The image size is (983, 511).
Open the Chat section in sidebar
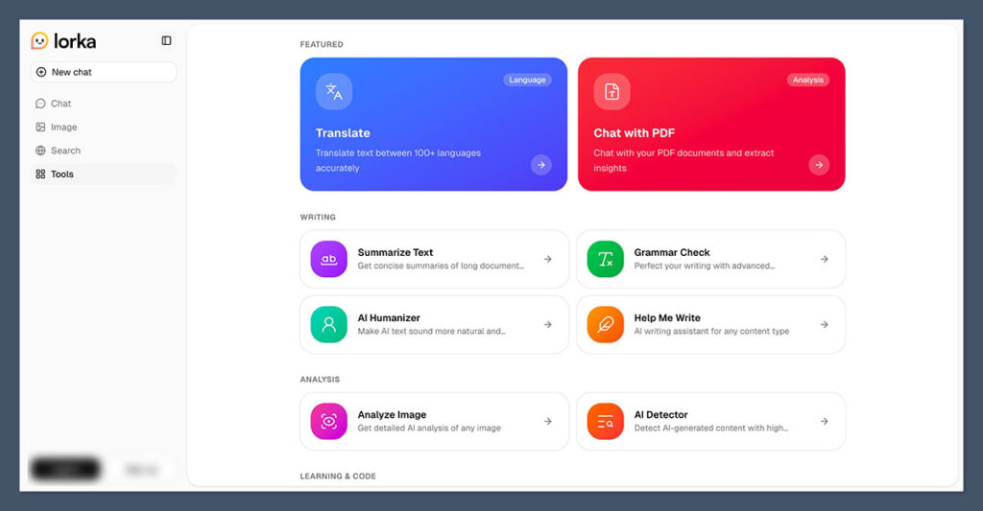104,104
